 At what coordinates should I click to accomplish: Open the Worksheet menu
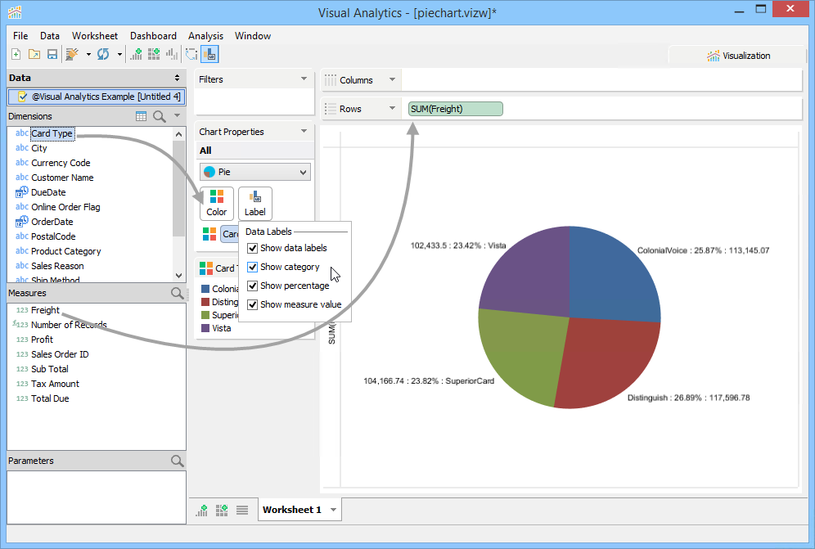point(95,36)
